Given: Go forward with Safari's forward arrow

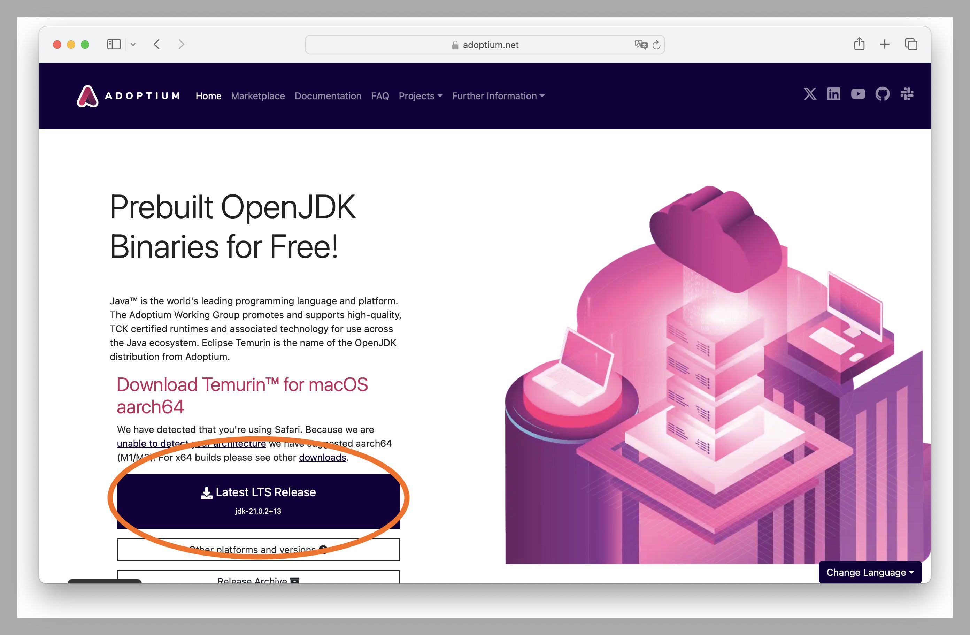Looking at the screenshot, I should [182, 44].
